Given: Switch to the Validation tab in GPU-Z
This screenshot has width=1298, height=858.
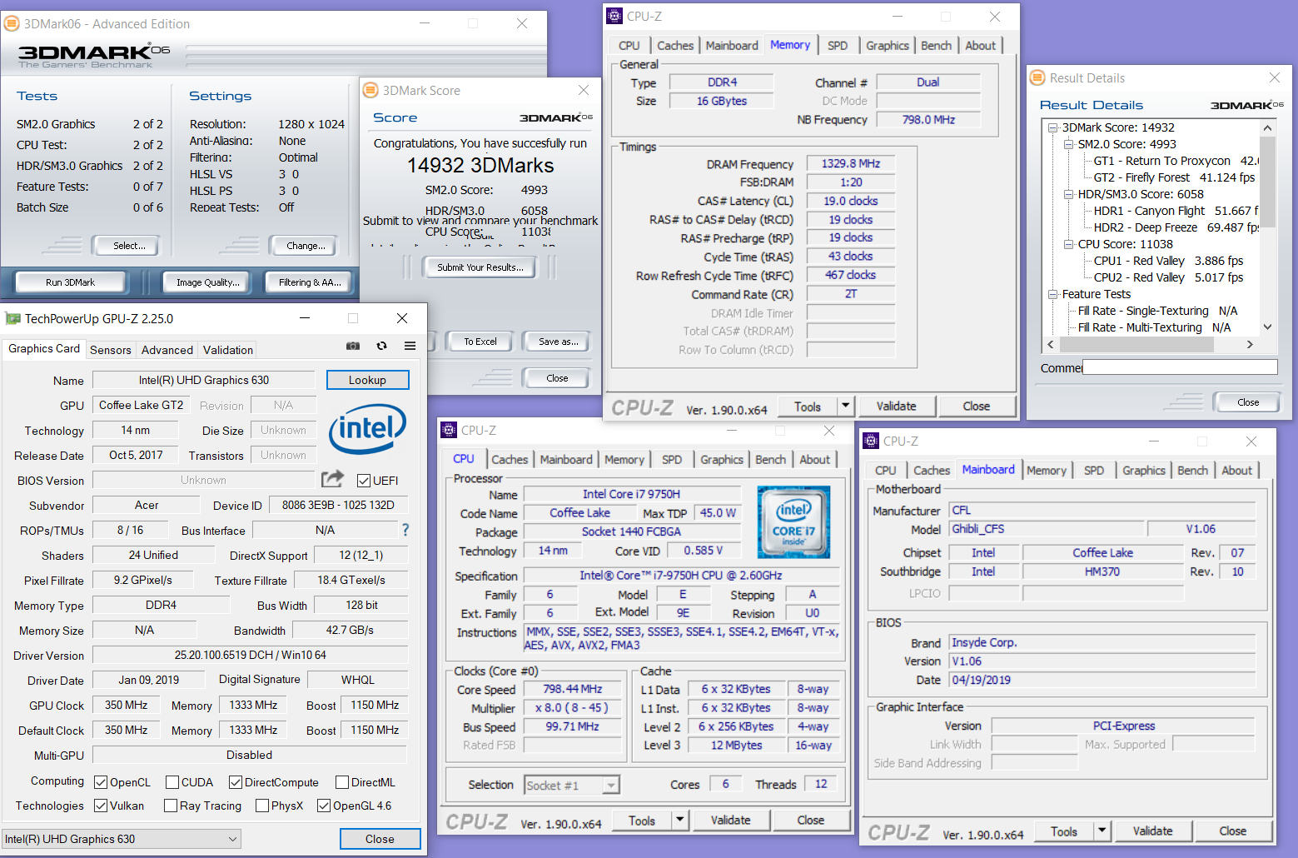Looking at the screenshot, I should tap(227, 350).
